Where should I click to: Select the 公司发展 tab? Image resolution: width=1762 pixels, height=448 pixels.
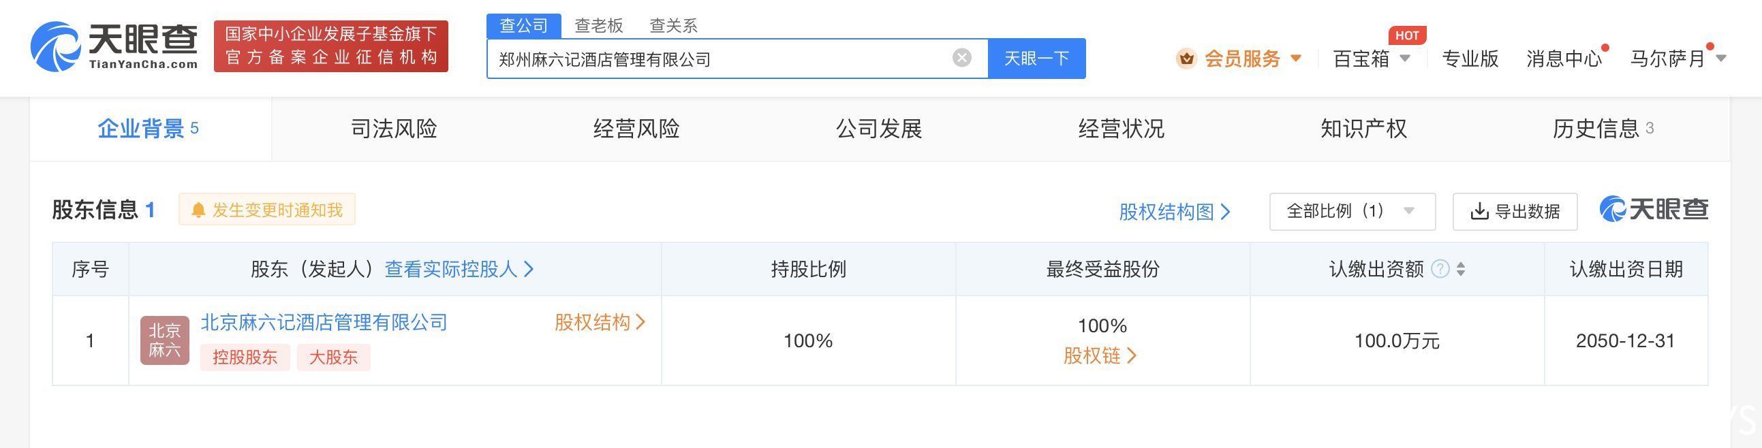click(x=879, y=129)
